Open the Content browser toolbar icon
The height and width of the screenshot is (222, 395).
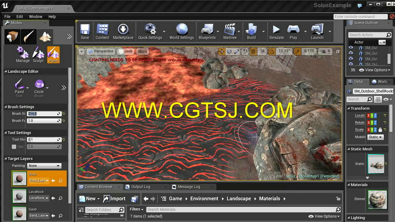[x=102, y=32]
